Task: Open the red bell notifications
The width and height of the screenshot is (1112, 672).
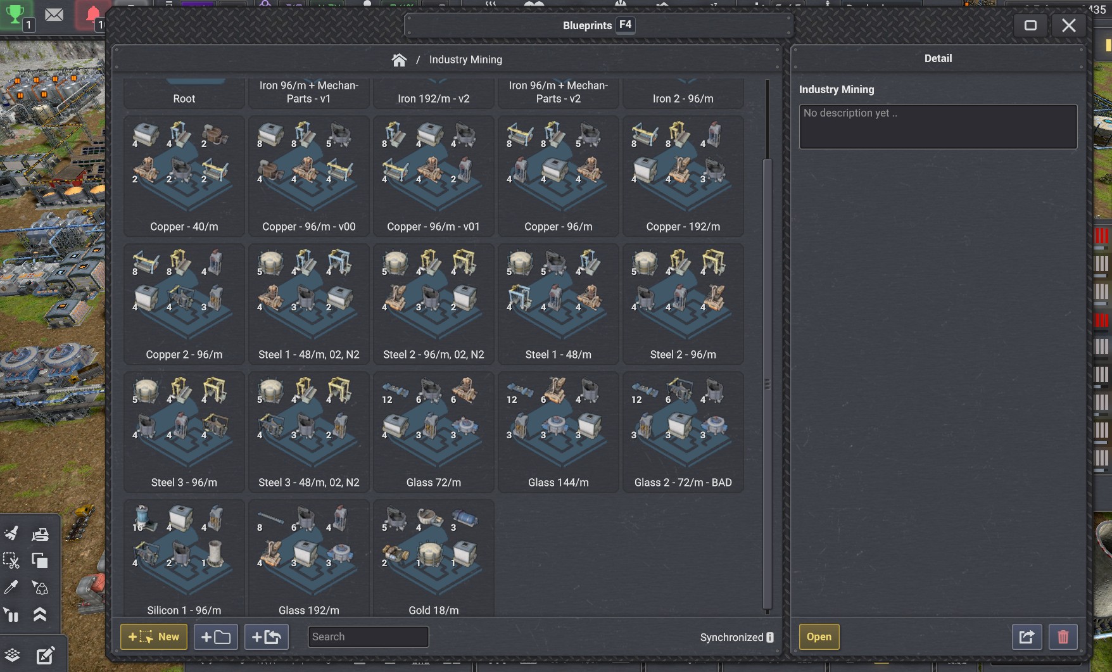Action: (x=92, y=15)
